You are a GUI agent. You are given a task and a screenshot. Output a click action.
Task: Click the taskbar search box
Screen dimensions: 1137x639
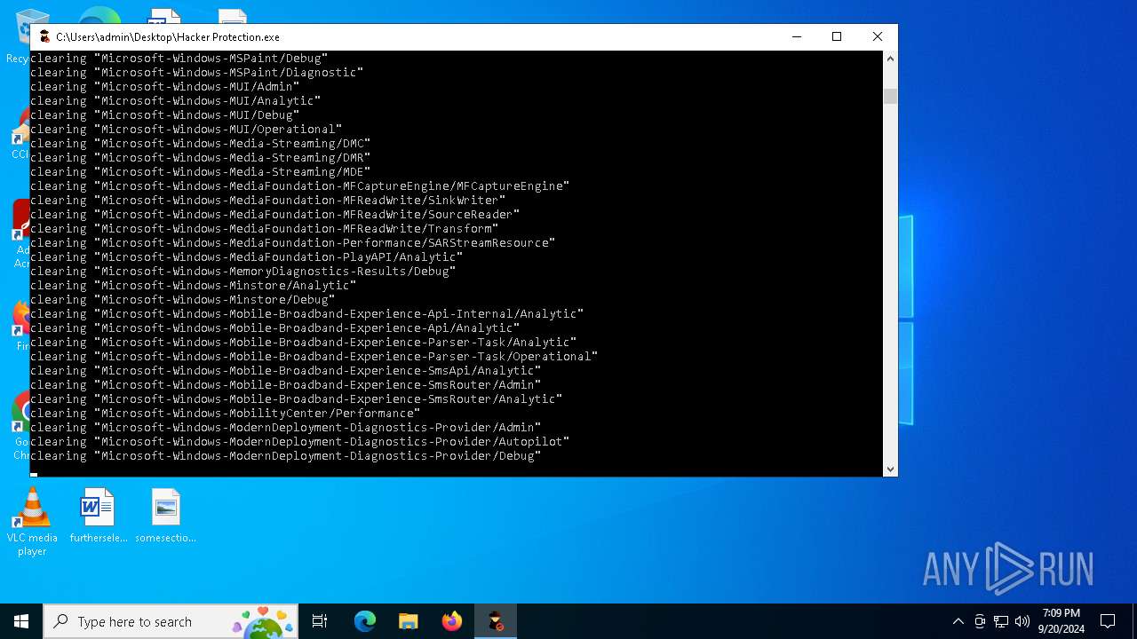pyautogui.click(x=171, y=621)
